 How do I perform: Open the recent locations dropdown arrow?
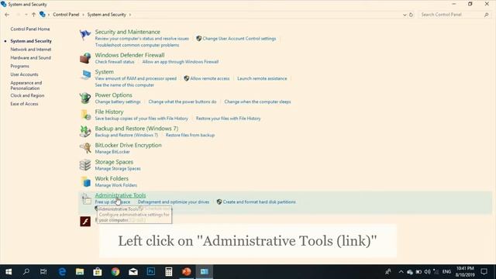[x=26, y=15]
